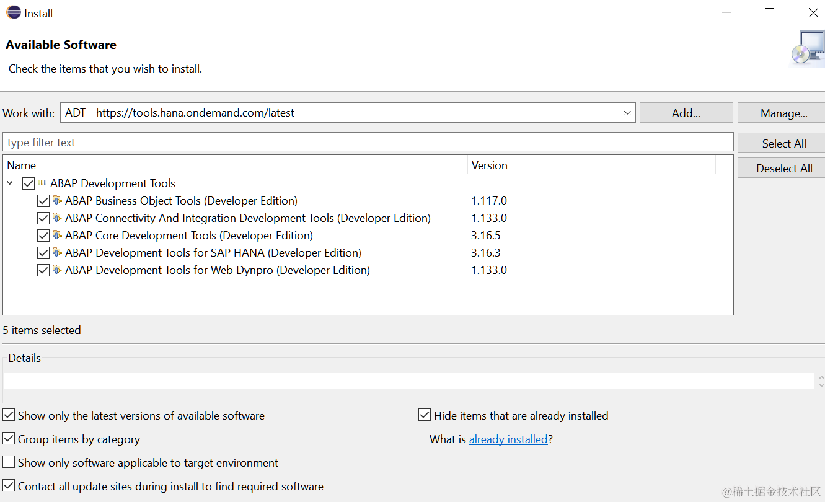The height and width of the screenshot is (502, 825).
Task: Click the Details text area
Action: tap(409, 381)
